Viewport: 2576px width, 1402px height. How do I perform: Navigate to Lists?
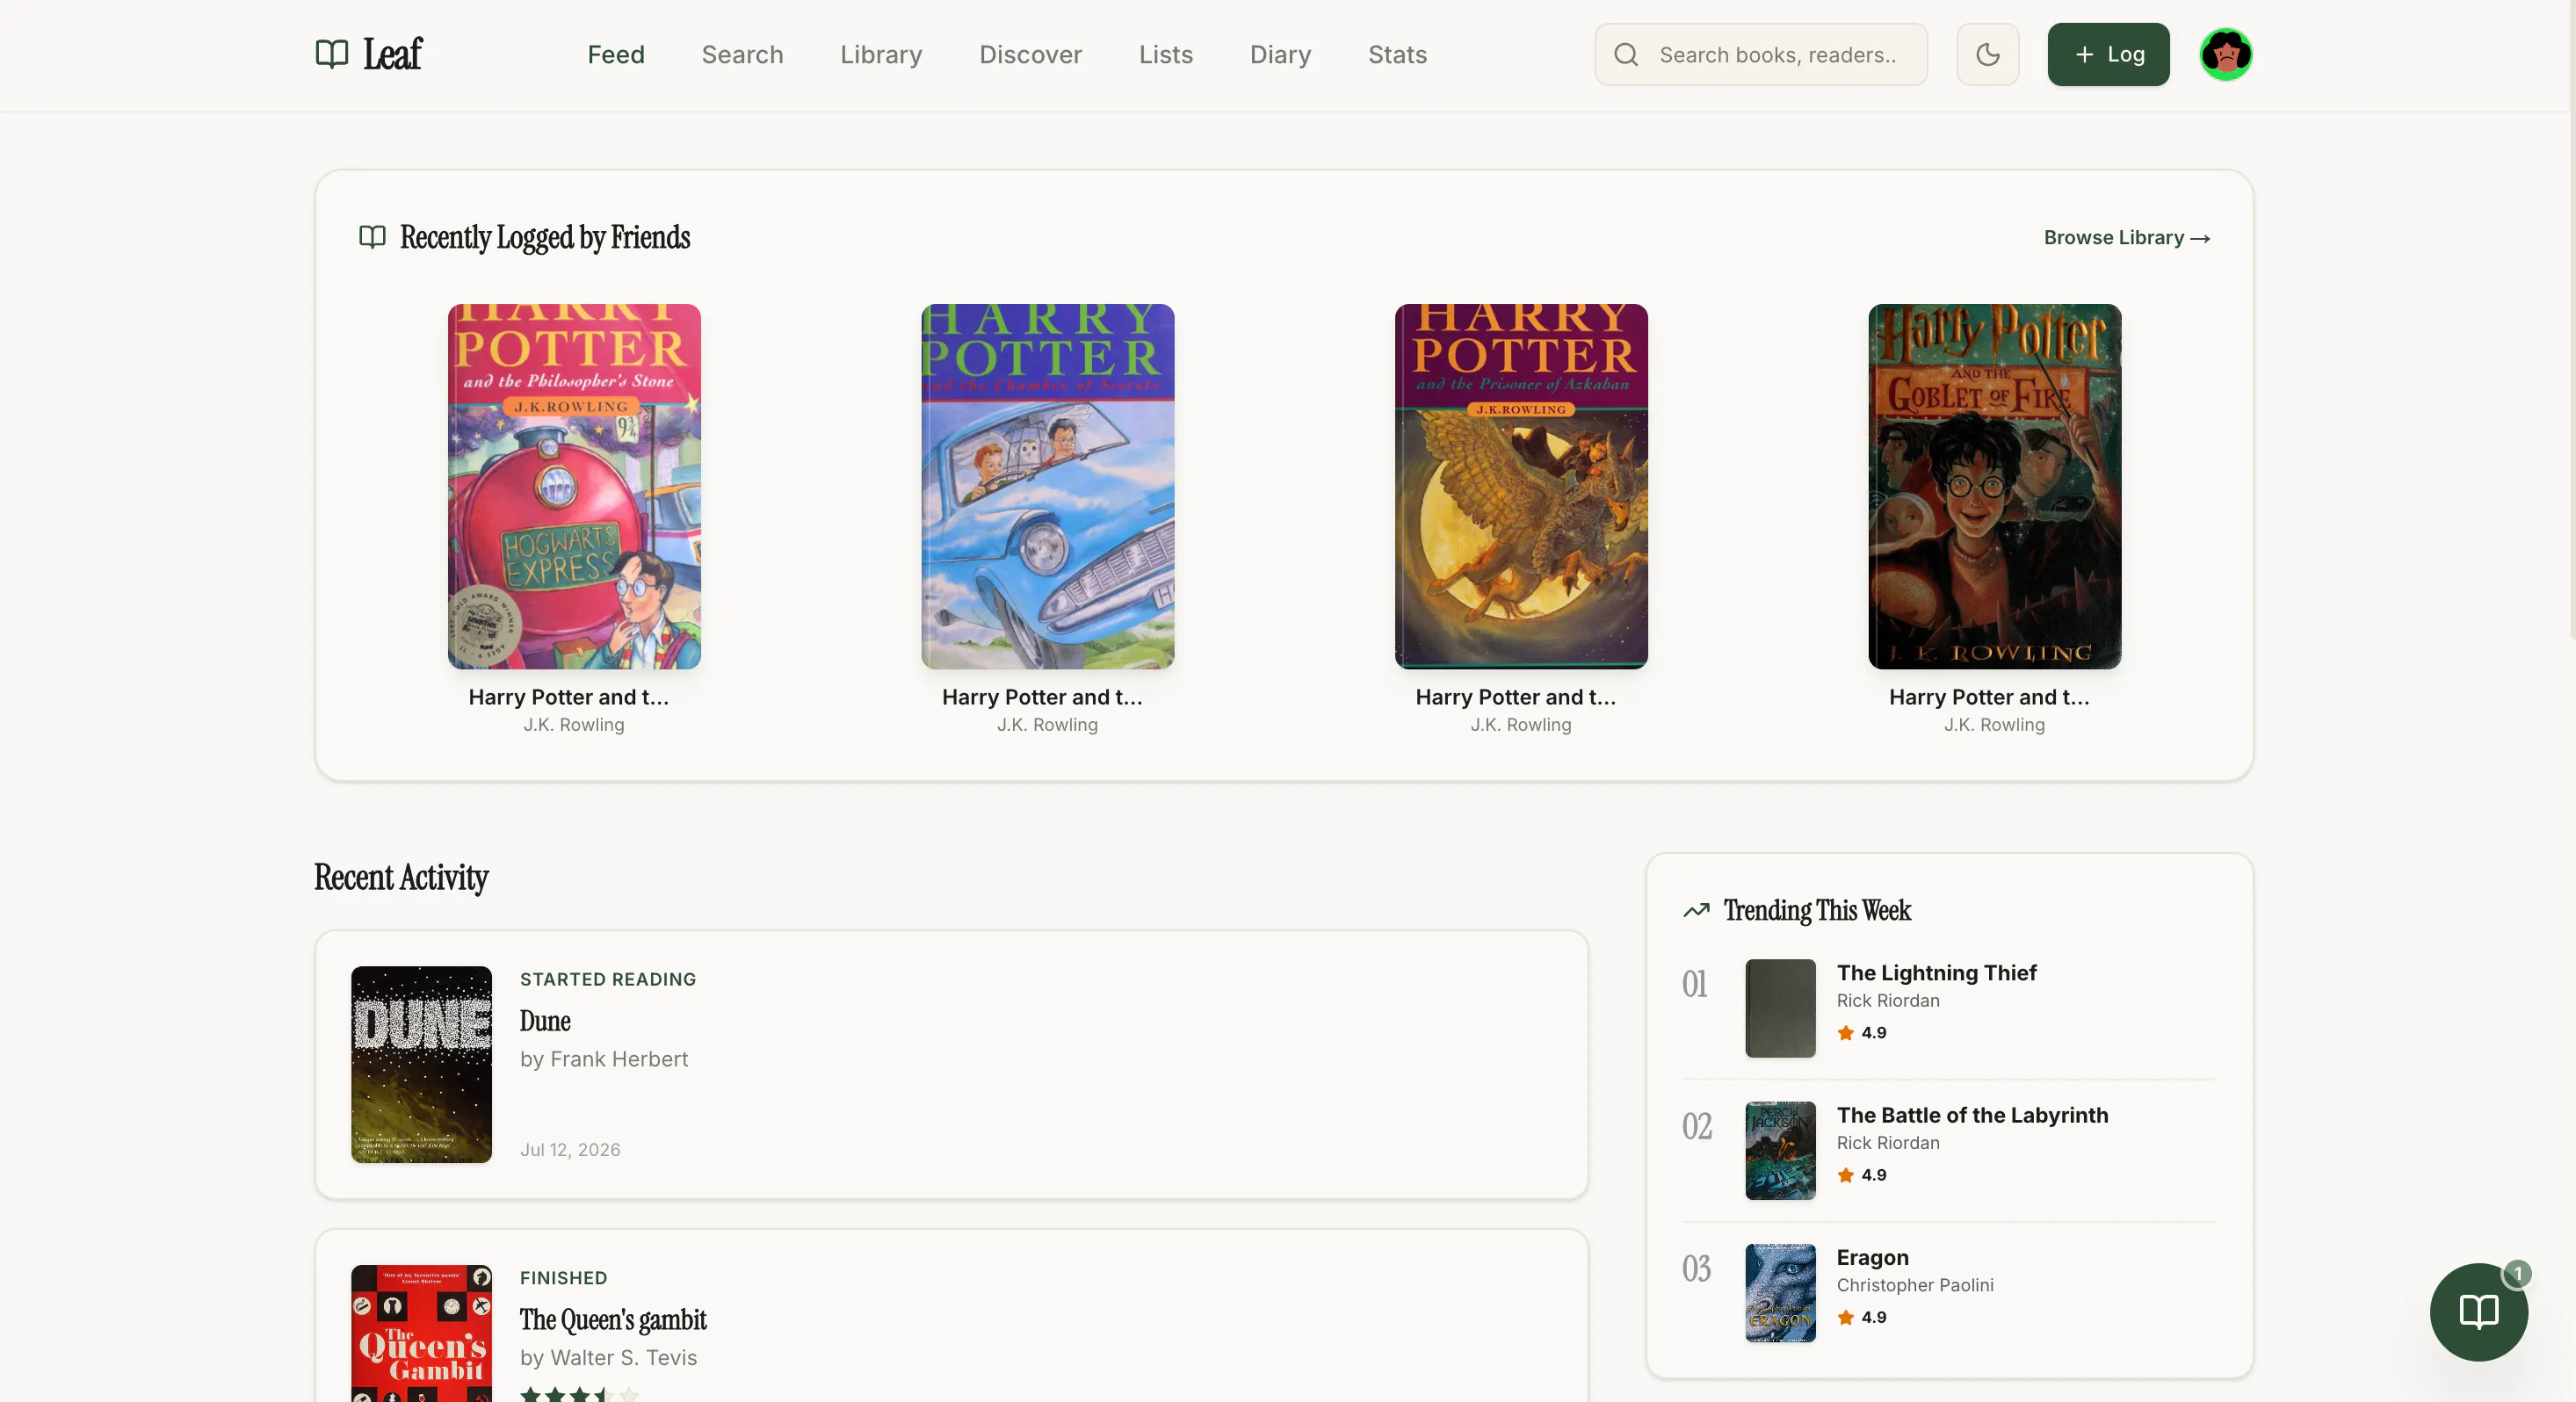coord(1165,54)
